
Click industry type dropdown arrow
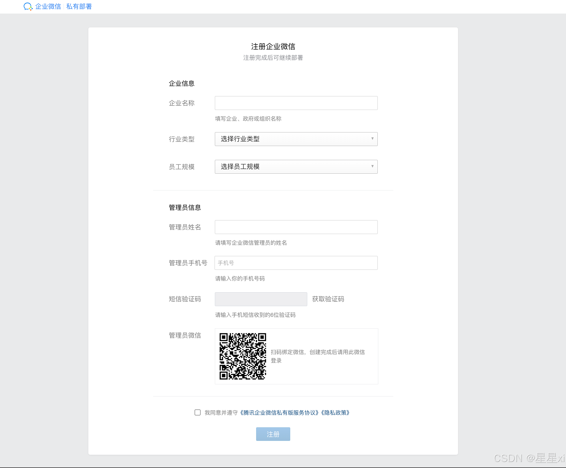[372, 139]
